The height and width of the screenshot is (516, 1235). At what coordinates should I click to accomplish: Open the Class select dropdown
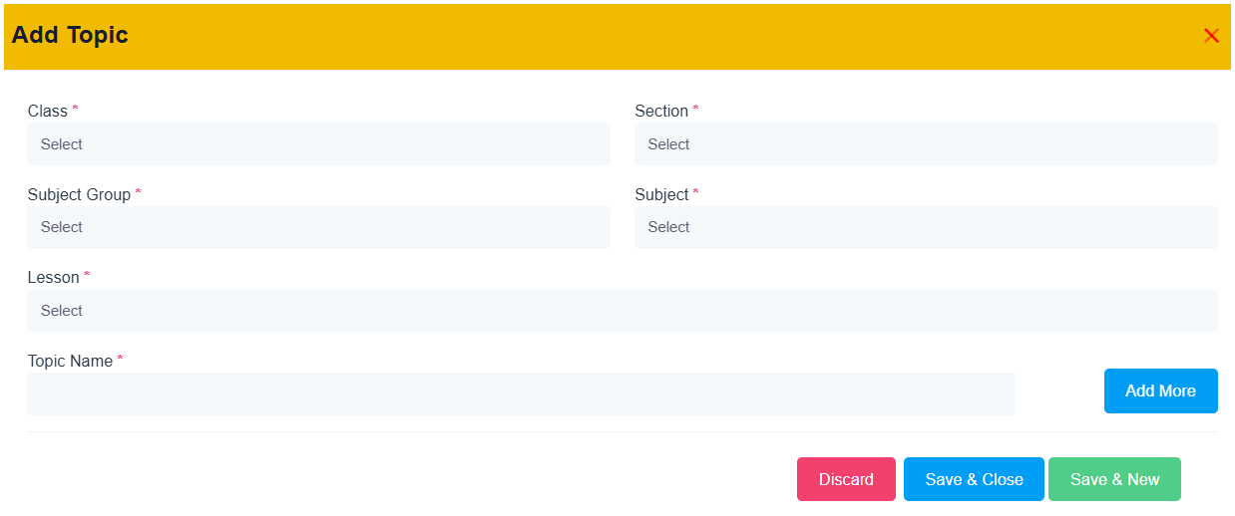tap(318, 144)
